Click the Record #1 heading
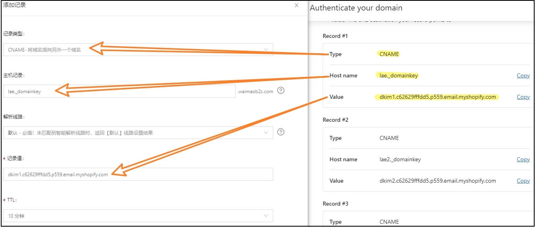The height and width of the screenshot is (227, 535). [x=335, y=36]
